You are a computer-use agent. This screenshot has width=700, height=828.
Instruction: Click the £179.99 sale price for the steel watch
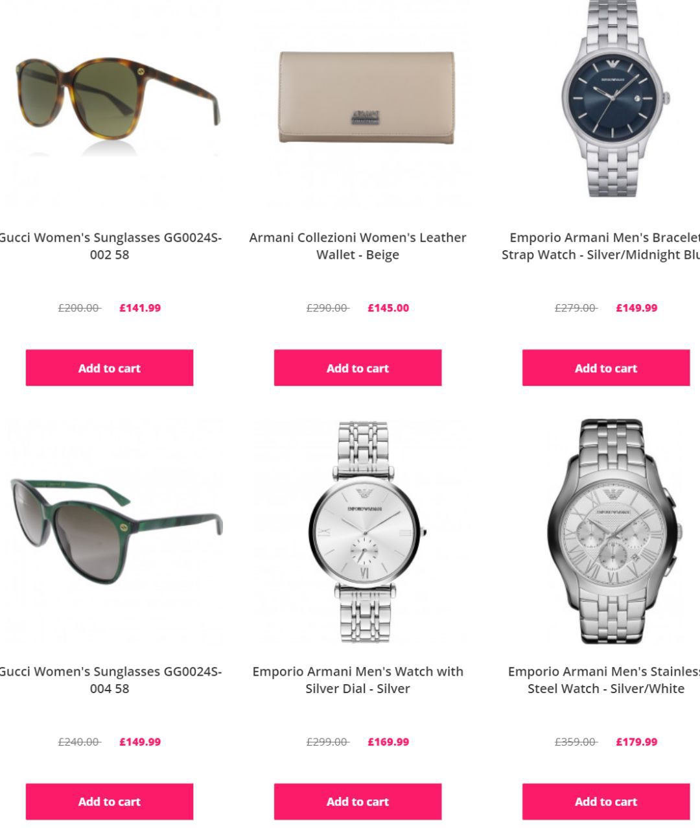coord(636,742)
